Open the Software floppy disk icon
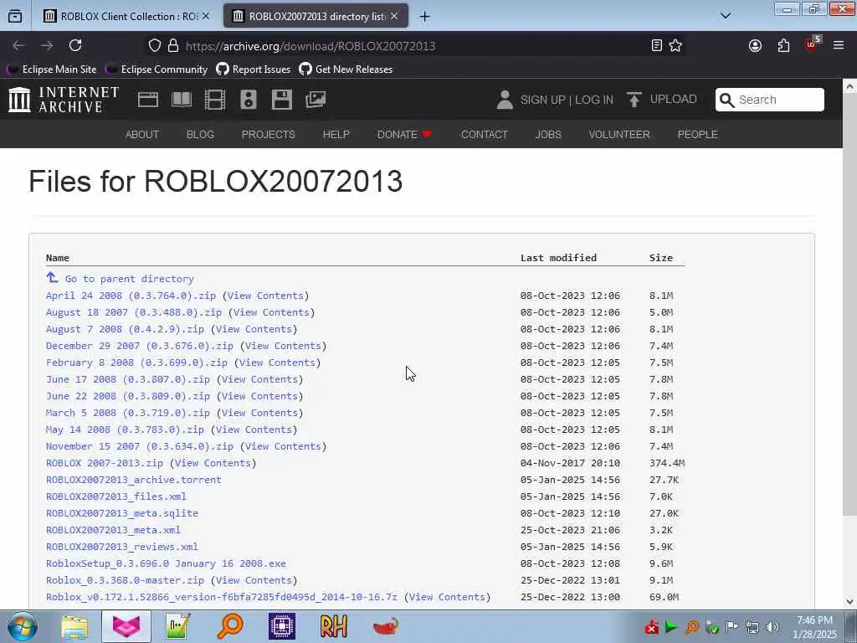 click(282, 100)
